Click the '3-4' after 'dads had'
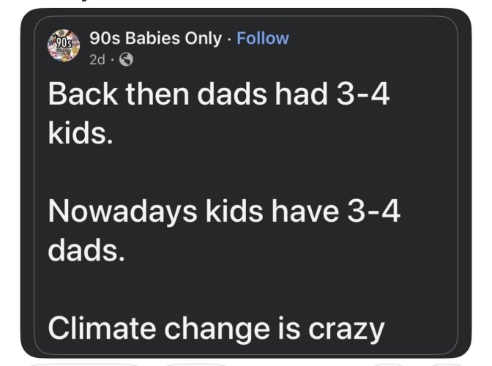This screenshot has width=492, height=366. click(362, 94)
